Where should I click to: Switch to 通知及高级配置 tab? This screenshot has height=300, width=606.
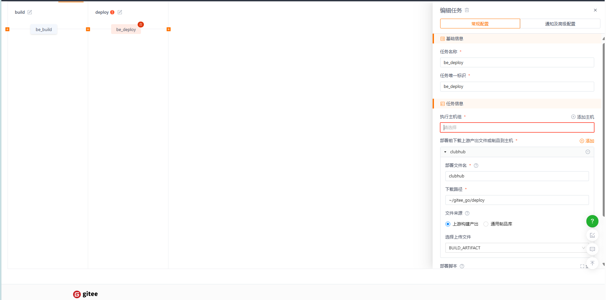(x=560, y=24)
